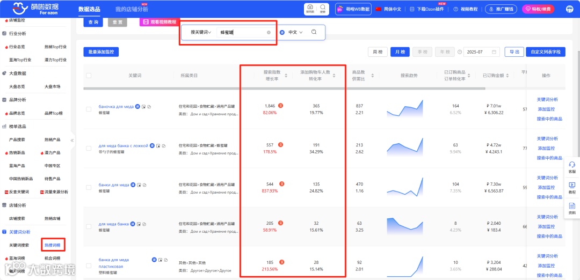Open the search trend chart for баночка для меда
The image size is (580, 280).
[405, 109]
